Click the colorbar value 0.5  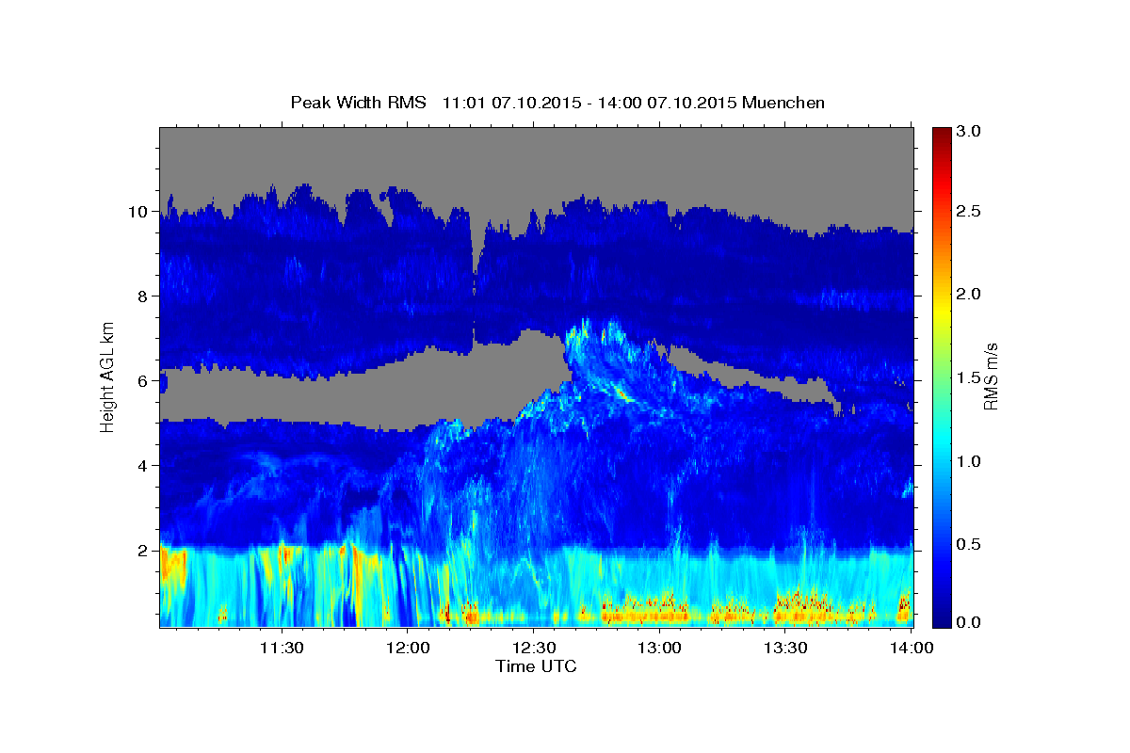(x=970, y=544)
